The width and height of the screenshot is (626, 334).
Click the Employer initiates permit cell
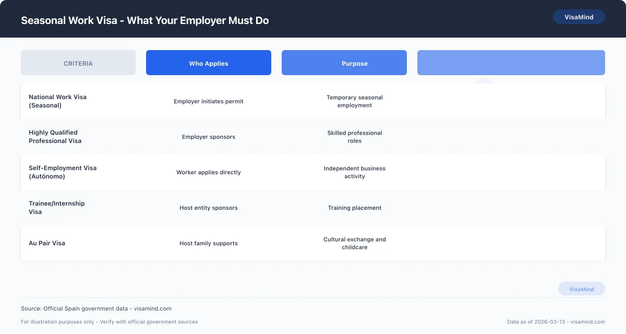[x=208, y=101]
